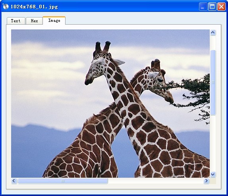Screen dimensions: 228x196
Task: Click the disc icon in the title bar
Action: (6, 6)
